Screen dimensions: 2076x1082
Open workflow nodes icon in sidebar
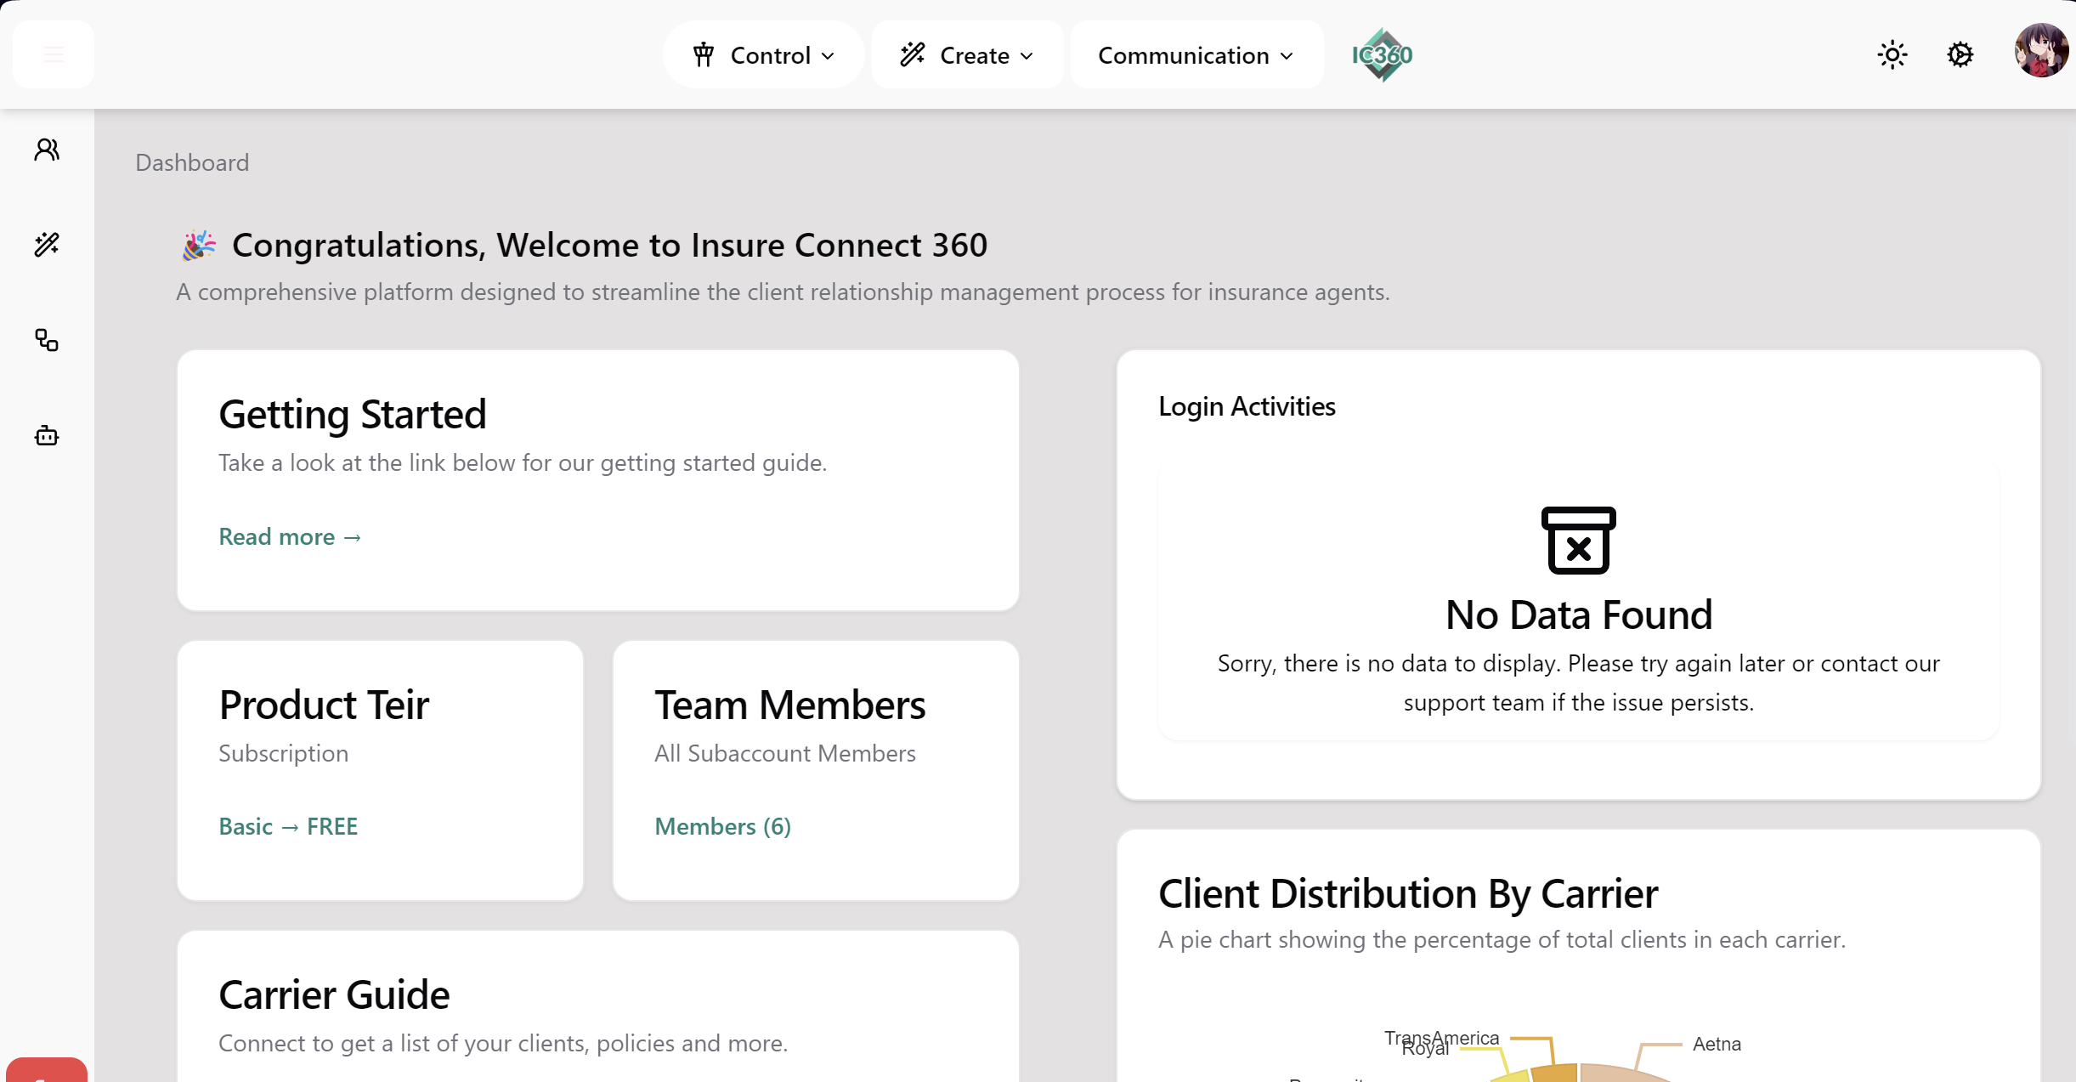coord(47,340)
